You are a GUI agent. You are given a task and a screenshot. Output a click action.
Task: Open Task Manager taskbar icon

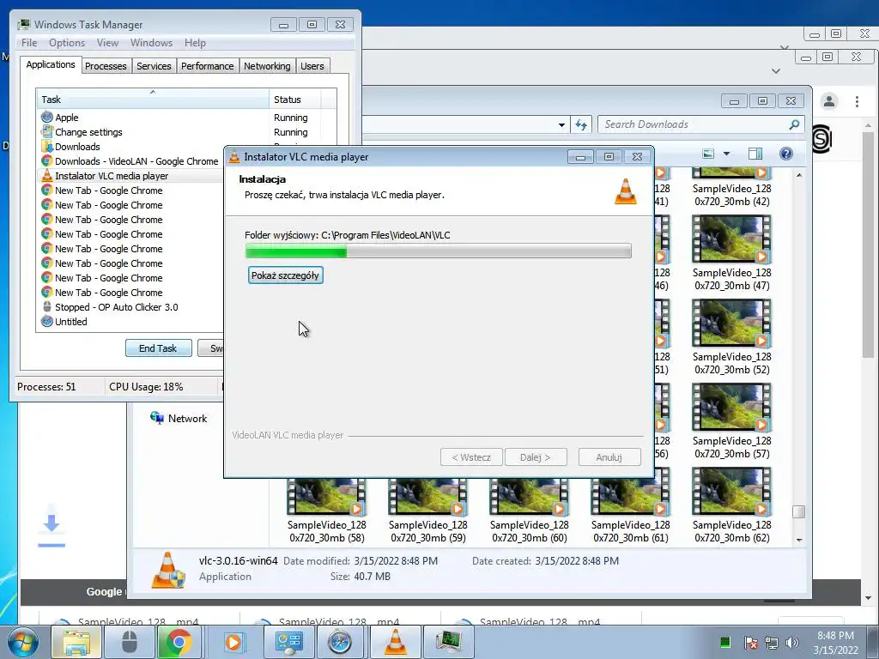(449, 642)
